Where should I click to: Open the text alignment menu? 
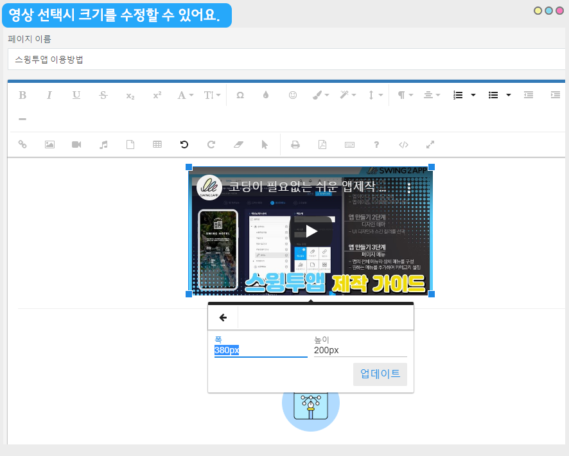[432, 95]
